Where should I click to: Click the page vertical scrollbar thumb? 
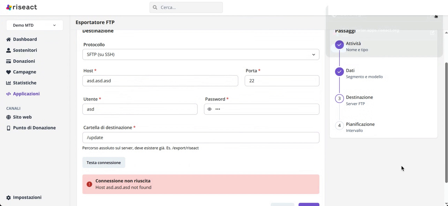click(446, 123)
